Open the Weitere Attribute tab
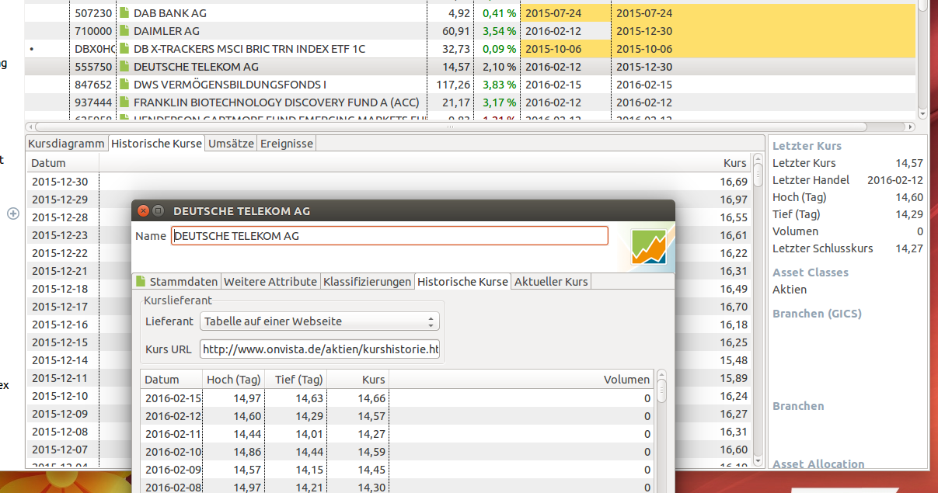This screenshot has height=493, width=938. (x=270, y=281)
